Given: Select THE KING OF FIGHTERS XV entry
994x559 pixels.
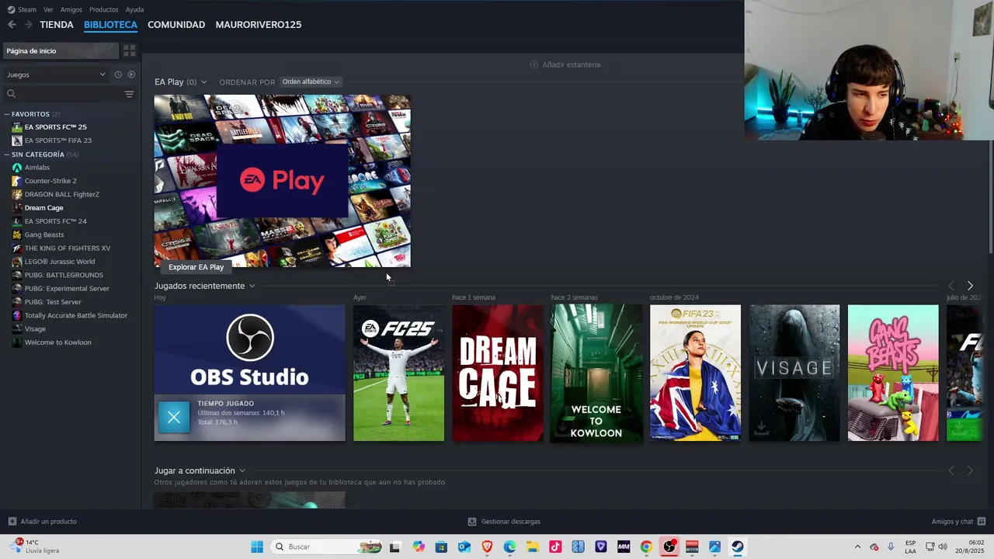Looking at the screenshot, I should tap(67, 248).
